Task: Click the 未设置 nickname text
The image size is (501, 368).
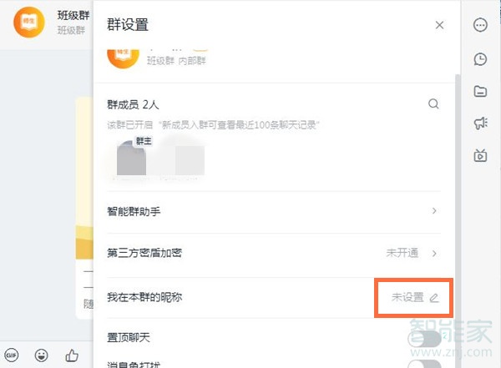Action: pos(407,298)
